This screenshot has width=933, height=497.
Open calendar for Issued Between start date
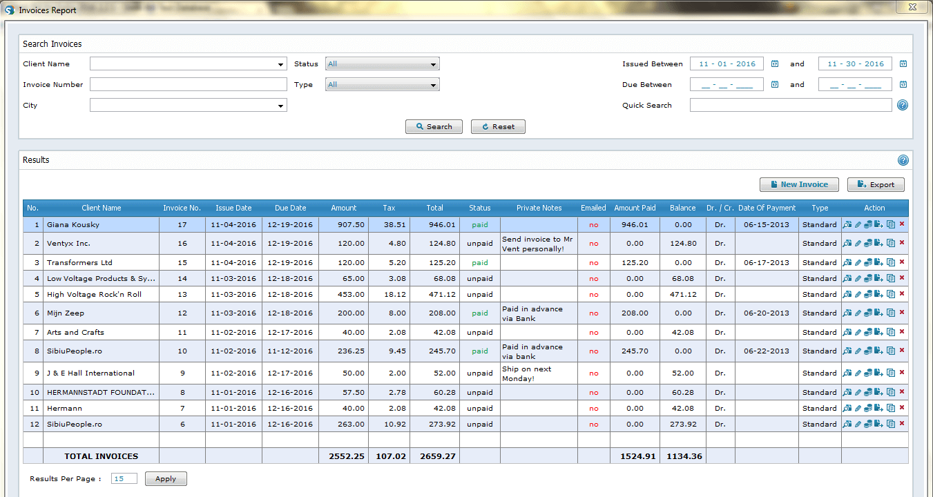click(x=774, y=64)
